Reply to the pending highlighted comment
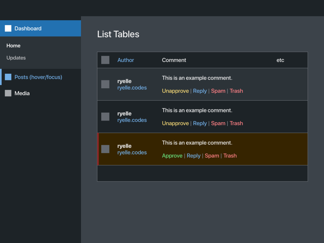 tap(194, 156)
